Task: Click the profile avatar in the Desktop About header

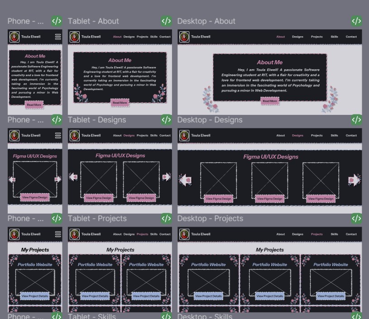Action: pyautogui.click(x=184, y=37)
